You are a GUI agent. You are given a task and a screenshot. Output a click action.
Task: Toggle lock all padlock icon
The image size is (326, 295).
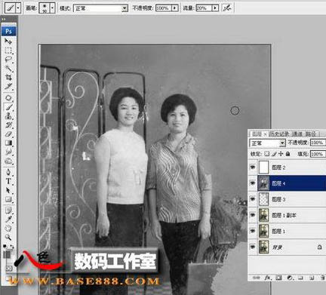point(288,154)
